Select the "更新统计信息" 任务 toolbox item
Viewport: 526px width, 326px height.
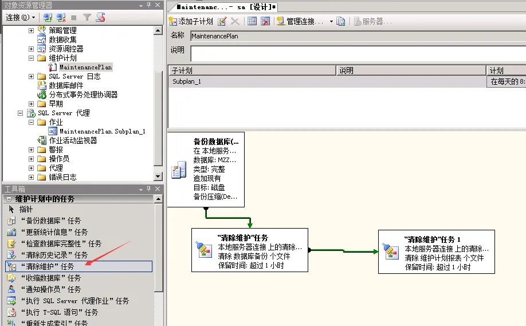79,232
